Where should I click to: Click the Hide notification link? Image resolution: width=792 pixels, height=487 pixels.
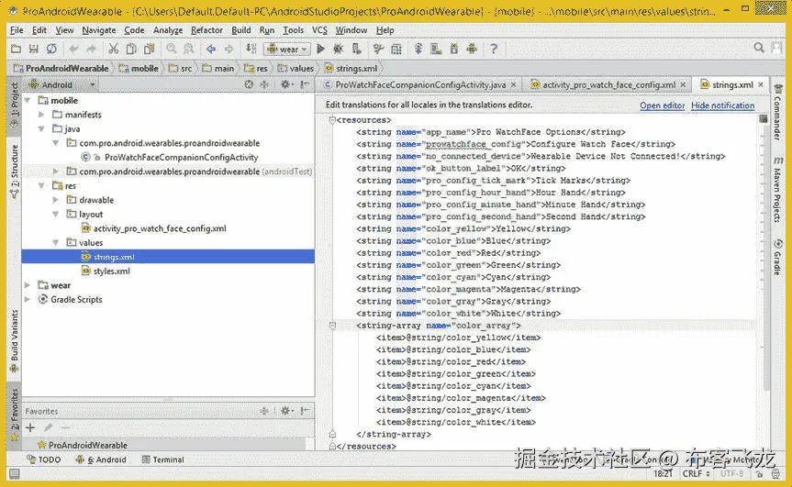(723, 105)
